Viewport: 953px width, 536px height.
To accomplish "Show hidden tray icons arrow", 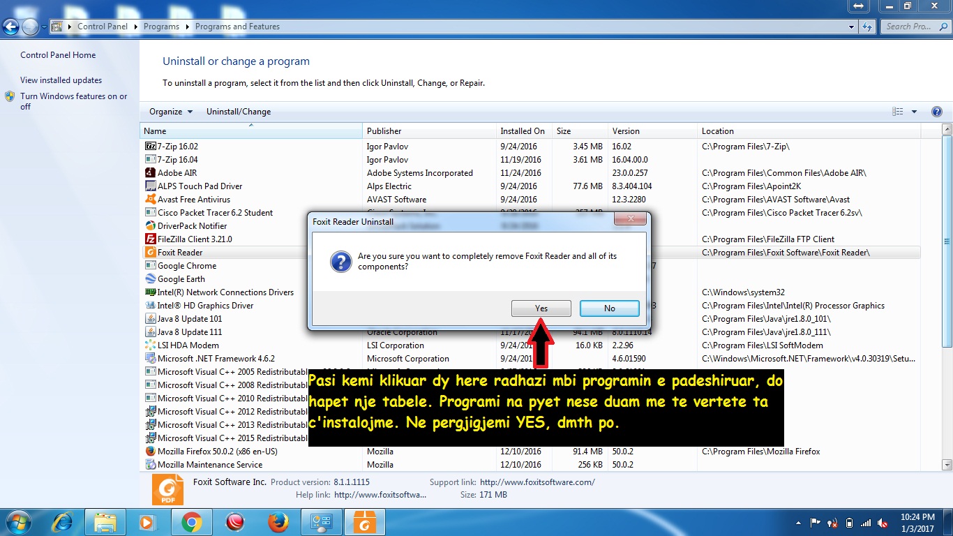I will coord(798,523).
